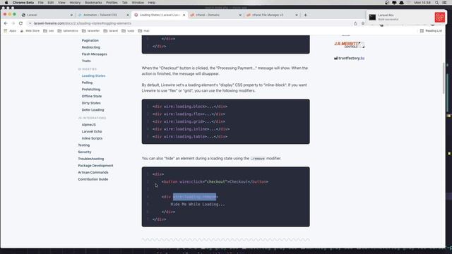The image size is (452, 254).
Task: Close the Laravel tab
Action: [71, 15]
